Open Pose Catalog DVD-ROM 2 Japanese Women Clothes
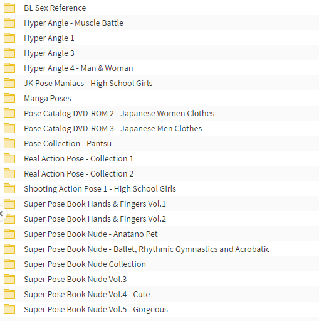The height and width of the screenshot is (321, 319). pos(119,114)
